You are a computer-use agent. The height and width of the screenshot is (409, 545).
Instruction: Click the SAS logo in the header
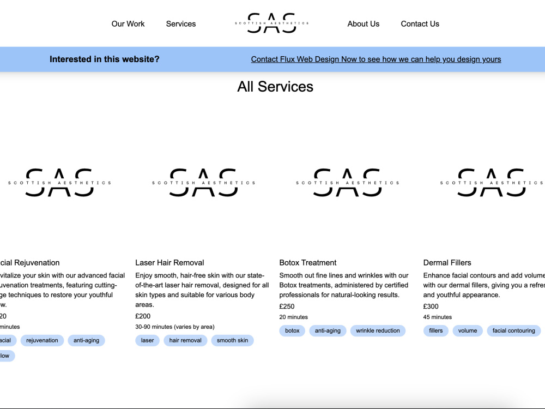tap(272, 23)
